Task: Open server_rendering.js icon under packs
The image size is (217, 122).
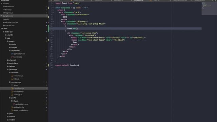Action: [x=12, y=110]
